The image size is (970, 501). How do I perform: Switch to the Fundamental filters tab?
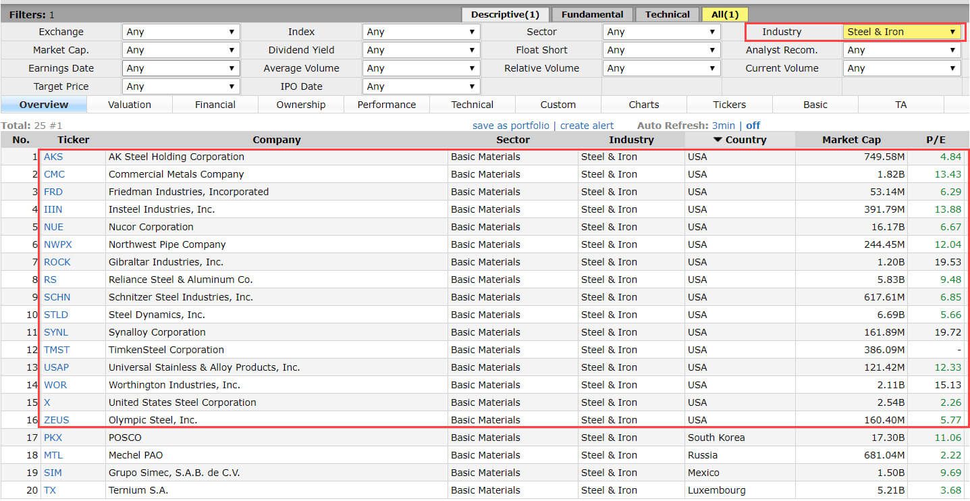pyautogui.click(x=591, y=14)
